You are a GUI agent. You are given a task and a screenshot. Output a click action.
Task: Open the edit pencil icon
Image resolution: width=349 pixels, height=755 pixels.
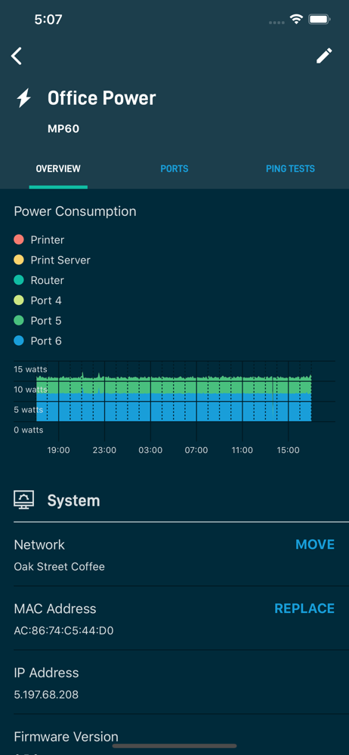[324, 56]
